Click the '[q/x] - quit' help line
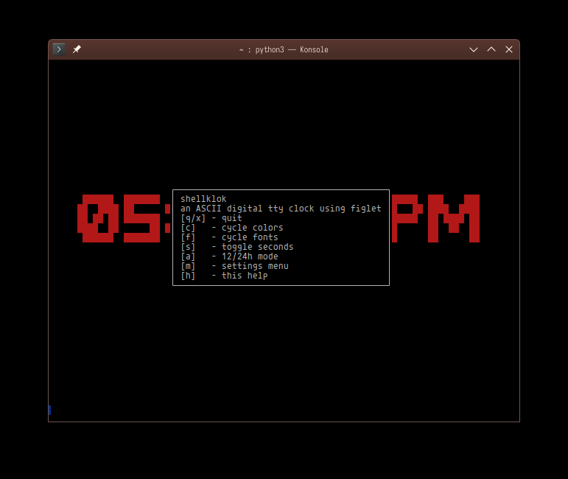Image resolution: width=568 pixels, height=479 pixels. tap(211, 218)
